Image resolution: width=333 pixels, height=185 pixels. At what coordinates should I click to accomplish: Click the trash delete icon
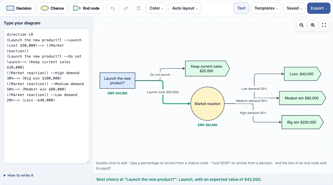[139, 8]
